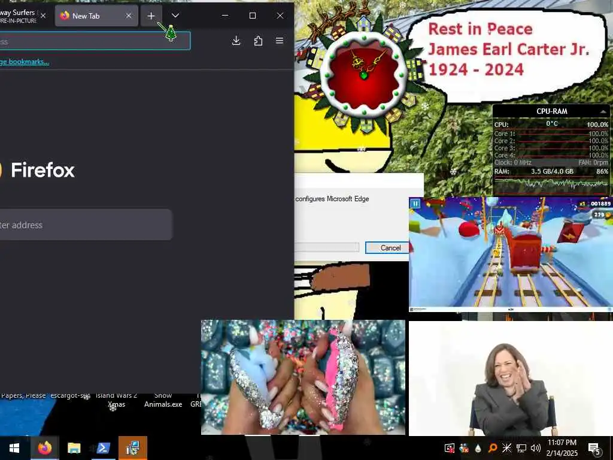The height and width of the screenshot is (460, 613).
Task: Focus the Firefox URL address bar
Action: click(95, 41)
